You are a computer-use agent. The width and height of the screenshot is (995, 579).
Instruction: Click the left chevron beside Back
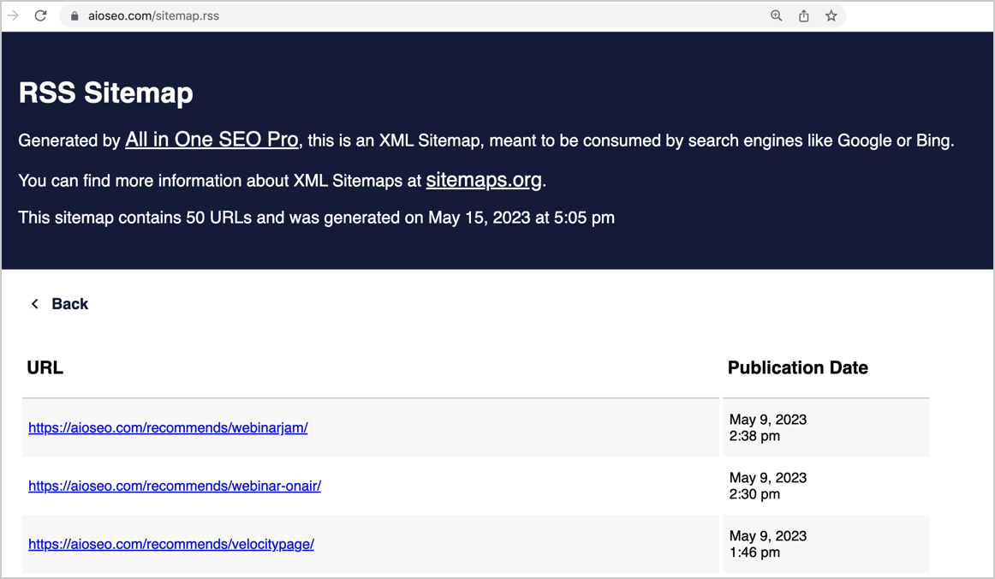[x=35, y=304]
